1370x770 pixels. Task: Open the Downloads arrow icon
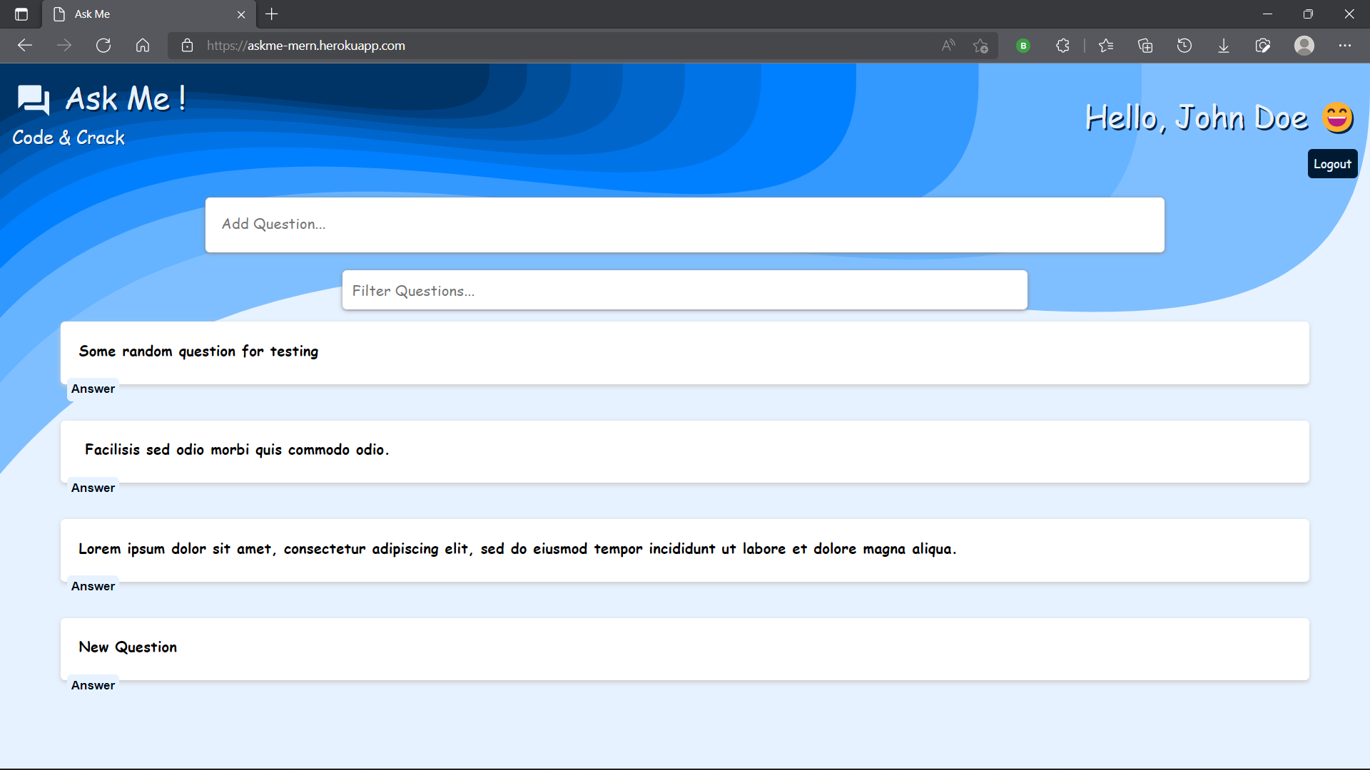[x=1224, y=46]
